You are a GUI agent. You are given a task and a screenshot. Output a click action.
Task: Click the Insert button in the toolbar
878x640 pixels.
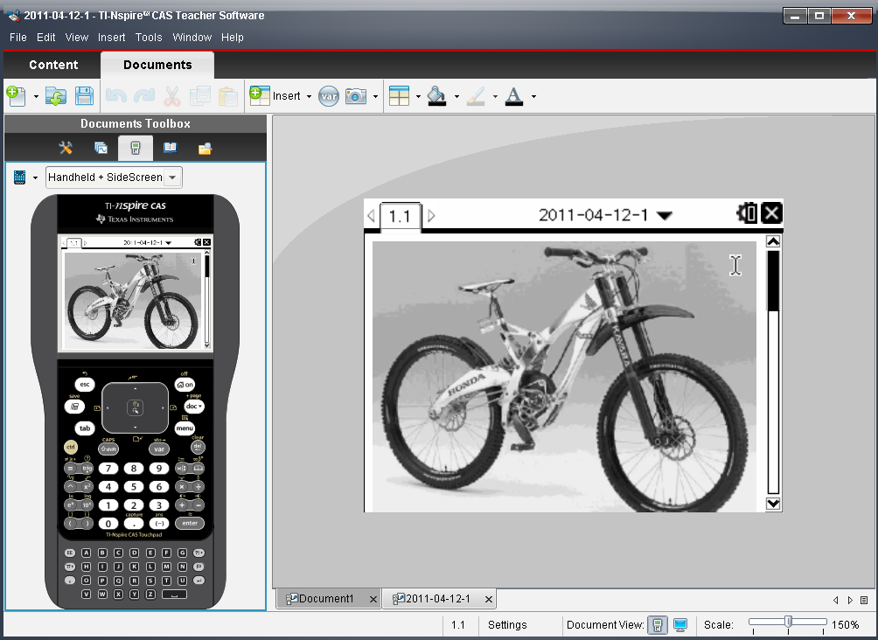275,96
